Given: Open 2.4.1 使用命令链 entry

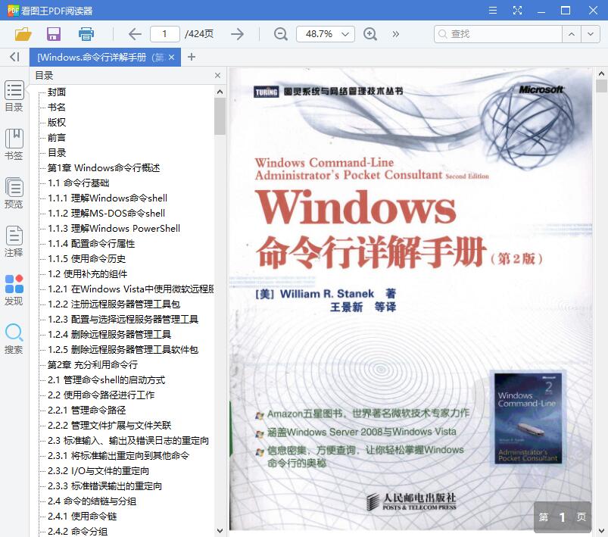Looking at the screenshot, I should 82,516.
